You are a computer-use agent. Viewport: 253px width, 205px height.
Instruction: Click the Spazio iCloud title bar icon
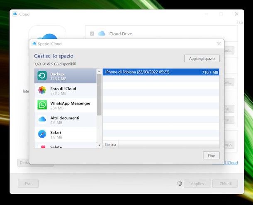[34, 43]
